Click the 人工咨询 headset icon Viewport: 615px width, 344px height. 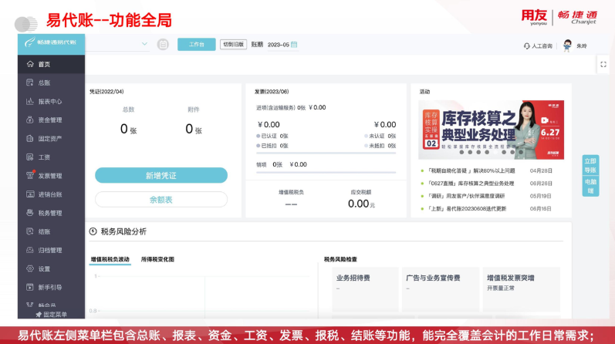tap(527, 46)
